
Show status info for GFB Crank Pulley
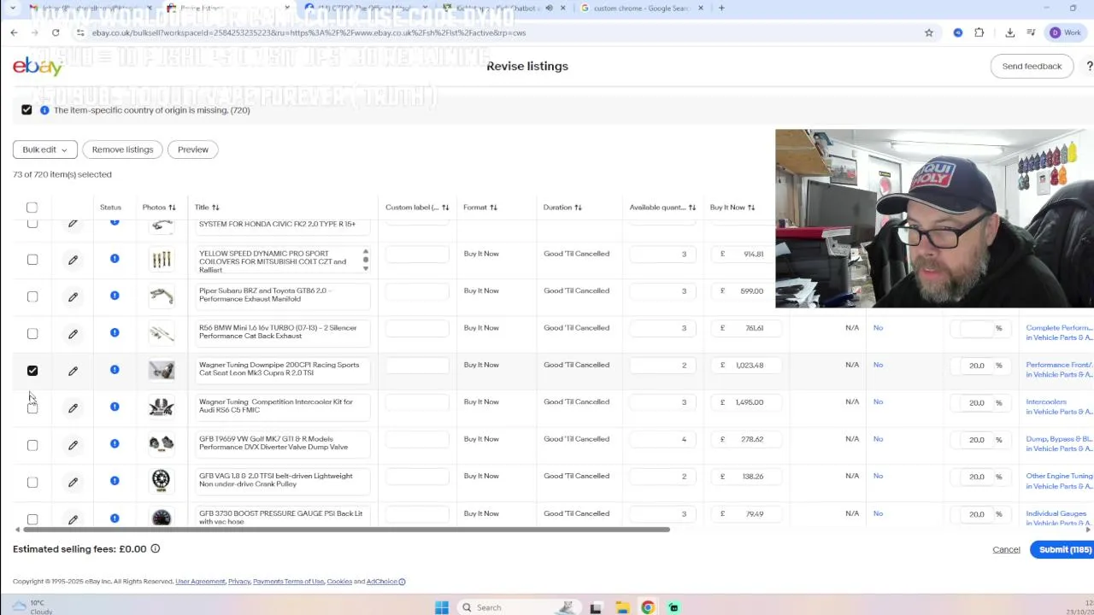coord(115,481)
